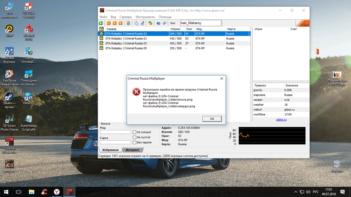351x197 pixels.
Task: Click the green Connect play icon
Action: coord(101,23)
